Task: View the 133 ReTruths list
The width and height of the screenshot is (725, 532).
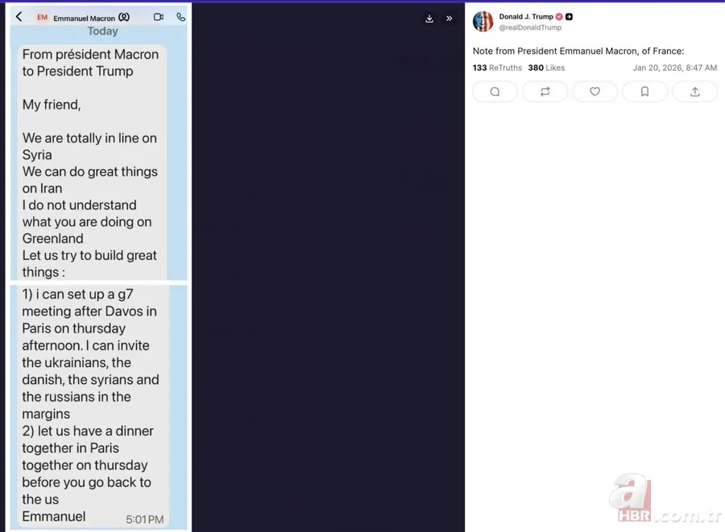Action: 497,68
